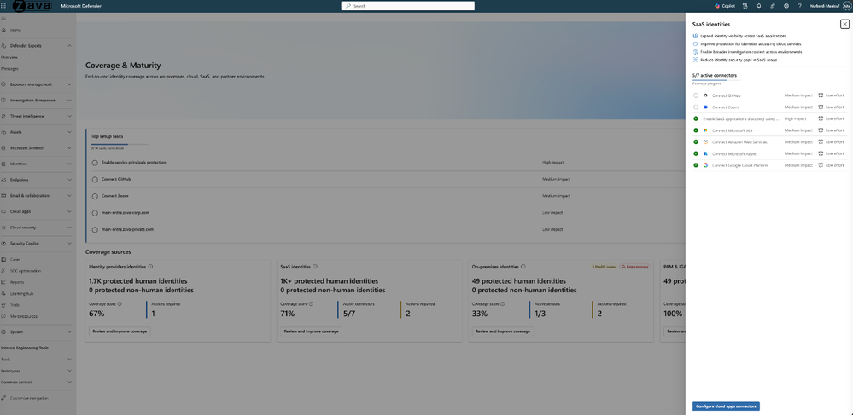Expand the Email & collaboration chevron

(70, 195)
